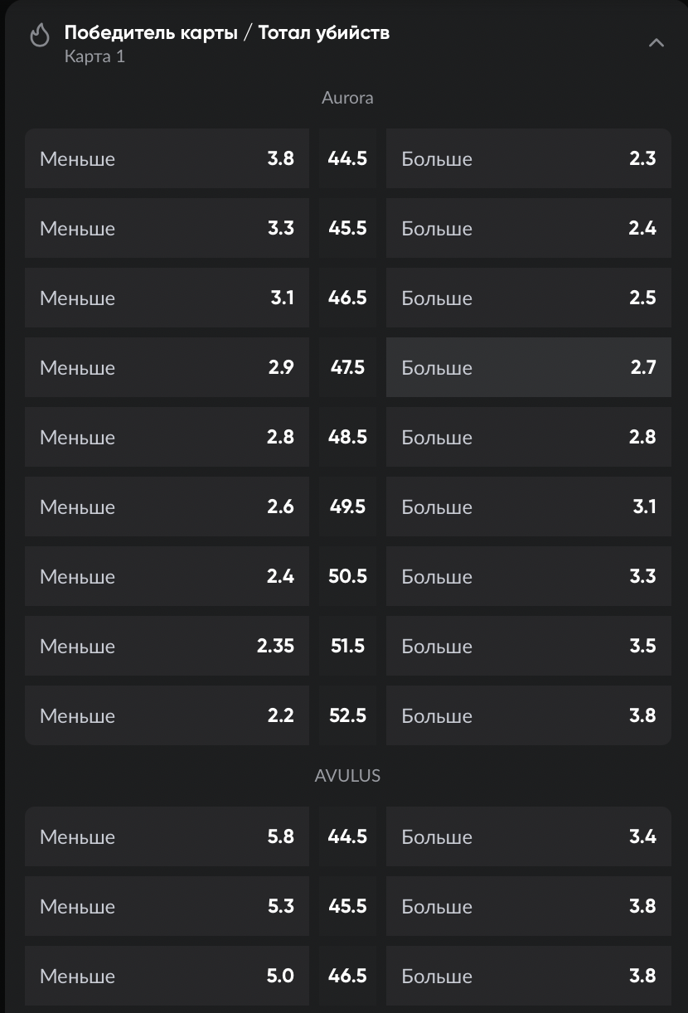Select AVULUS under 44.5 at odds 5.8
The width and height of the screenshot is (688, 1013).
[x=167, y=836]
